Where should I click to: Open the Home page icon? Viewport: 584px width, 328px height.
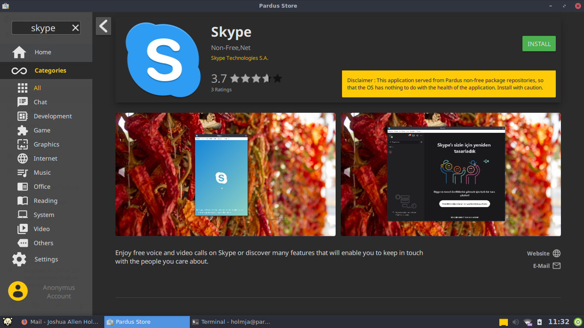(19, 52)
